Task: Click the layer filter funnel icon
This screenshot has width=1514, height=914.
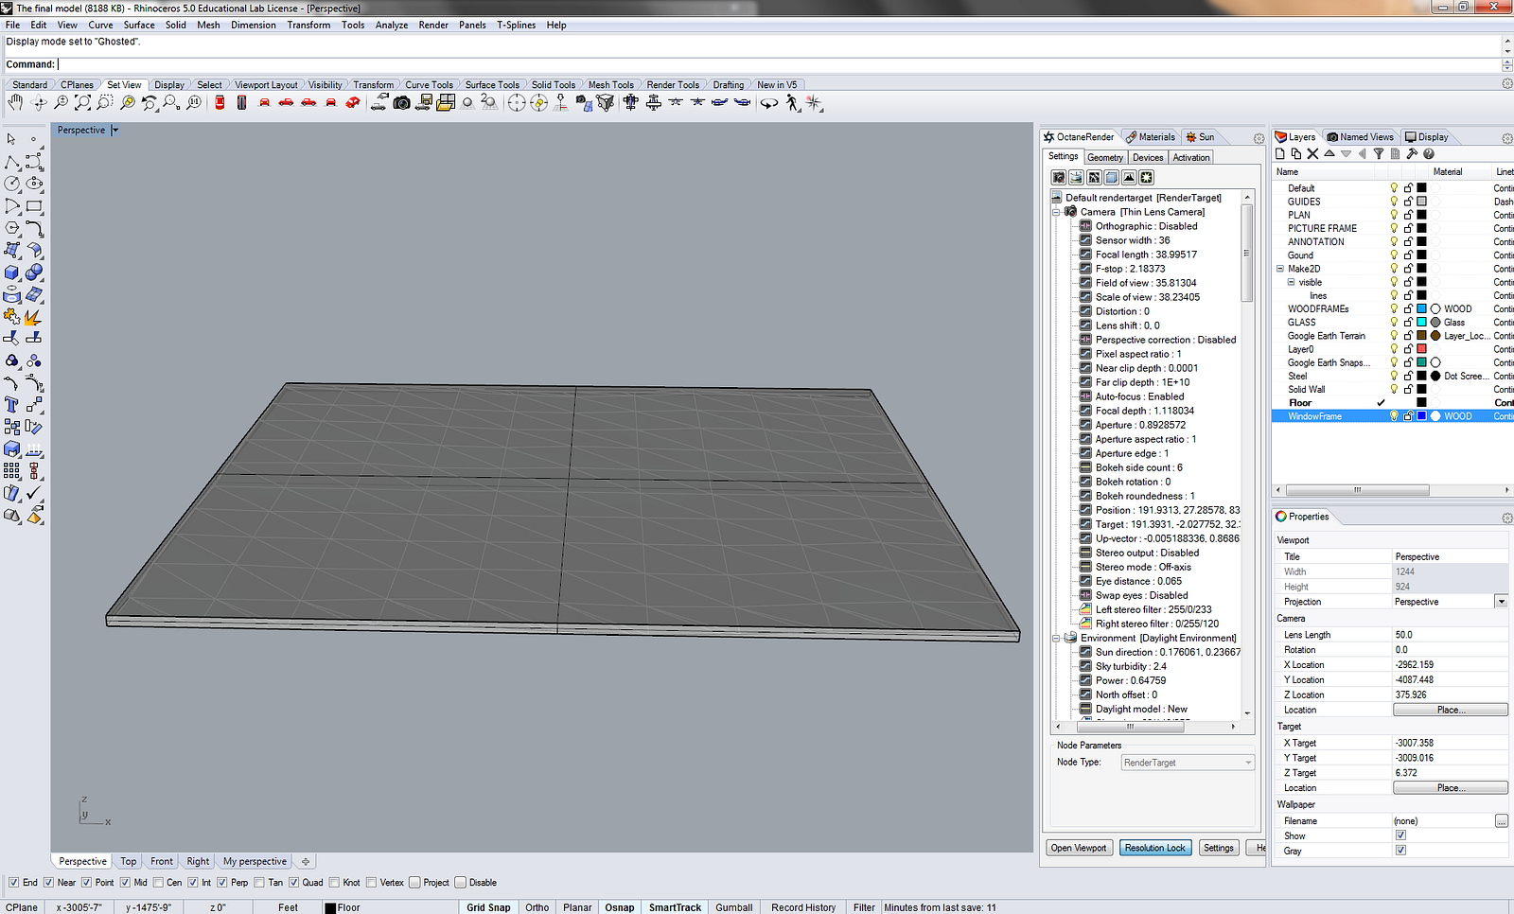Action: click(1379, 153)
